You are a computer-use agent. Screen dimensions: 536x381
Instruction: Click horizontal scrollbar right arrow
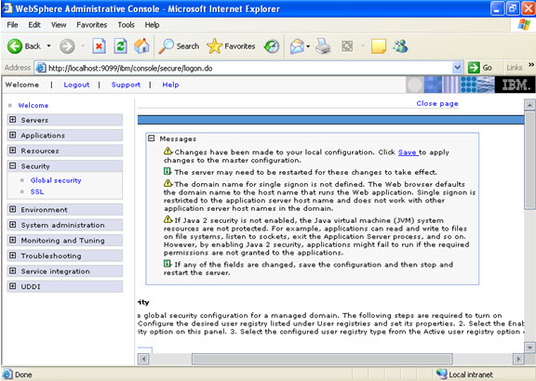tap(518, 359)
